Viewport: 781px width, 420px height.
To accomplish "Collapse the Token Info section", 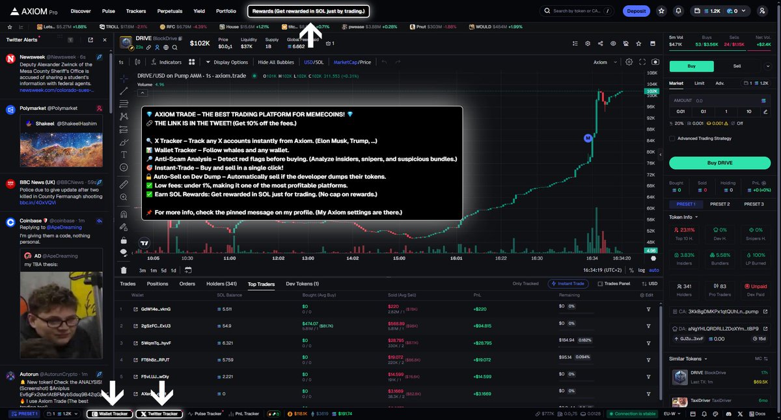I will point(683,217).
